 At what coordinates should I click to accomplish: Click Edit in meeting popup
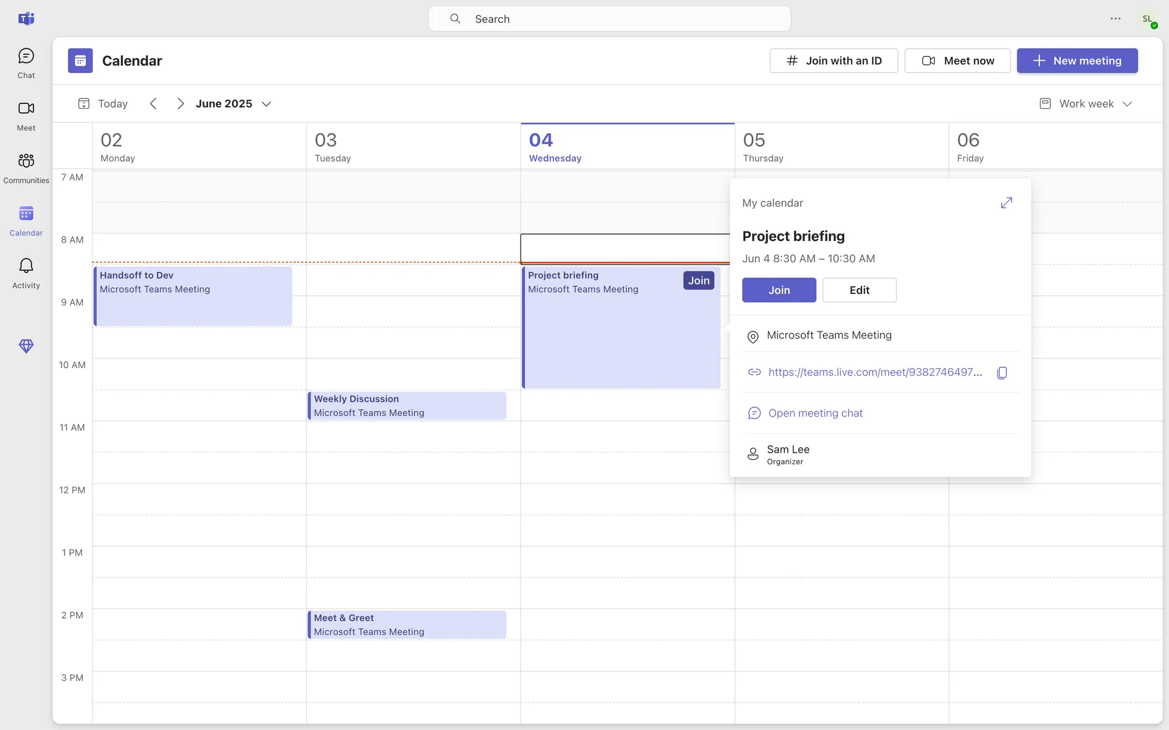pyautogui.click(x=858, y=290)
